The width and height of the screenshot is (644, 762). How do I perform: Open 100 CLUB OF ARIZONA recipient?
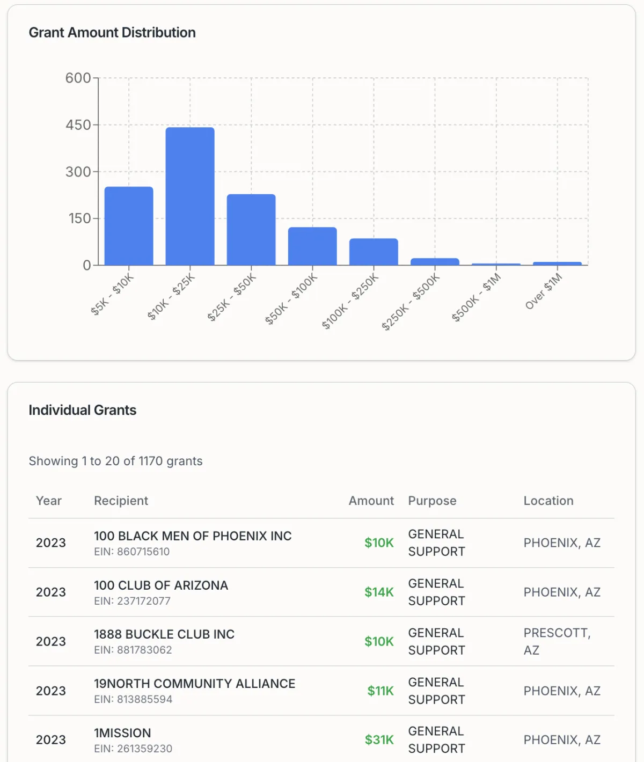point(161,585)
